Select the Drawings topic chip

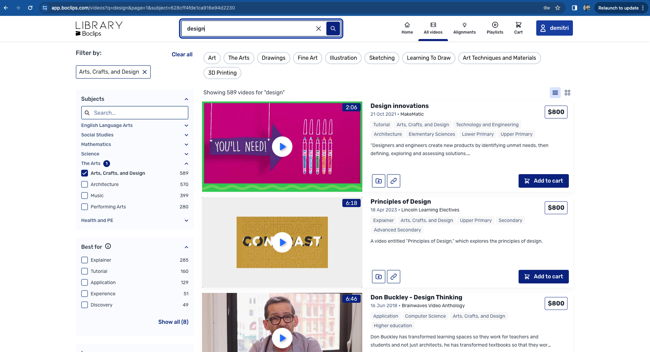(273, 58)
